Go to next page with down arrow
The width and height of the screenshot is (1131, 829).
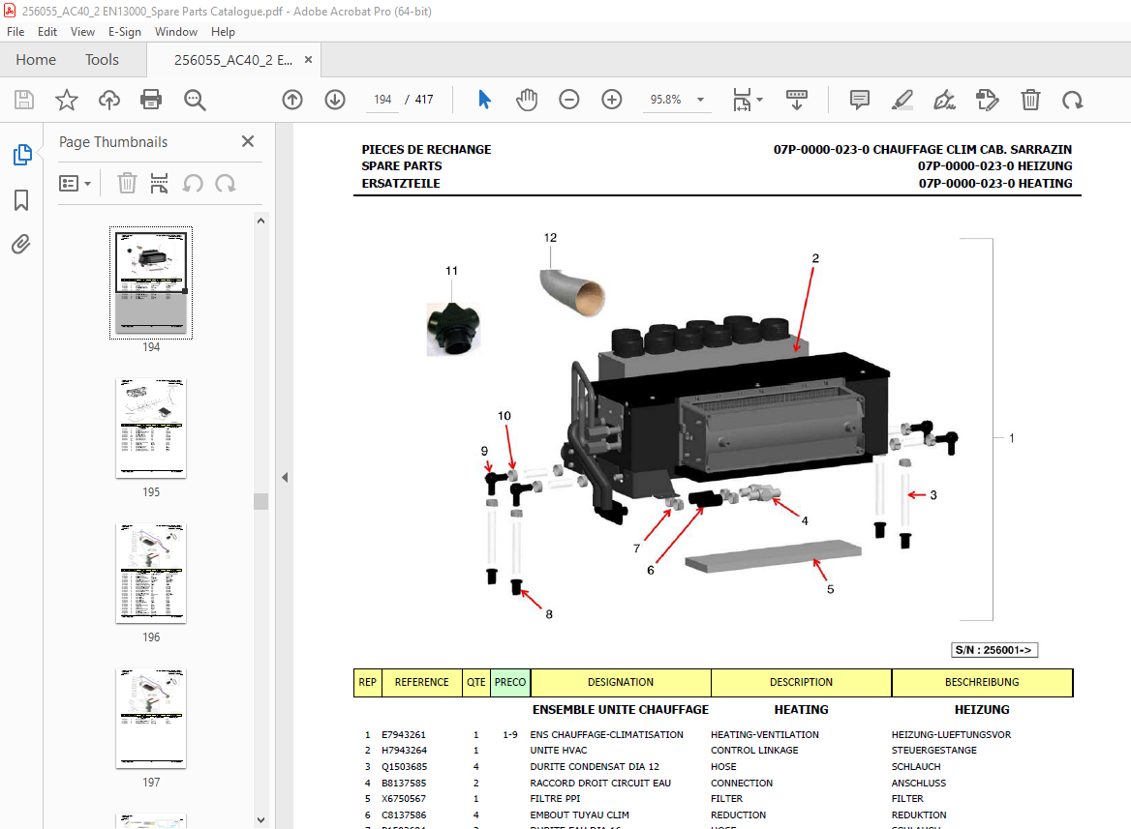[x=335, y=100]
